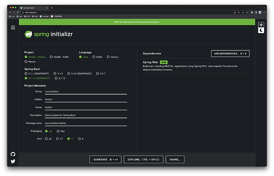Select Gradle - Kotlin project
The height and width of the screenshot is (176, 274).
[x=60, y=57]
